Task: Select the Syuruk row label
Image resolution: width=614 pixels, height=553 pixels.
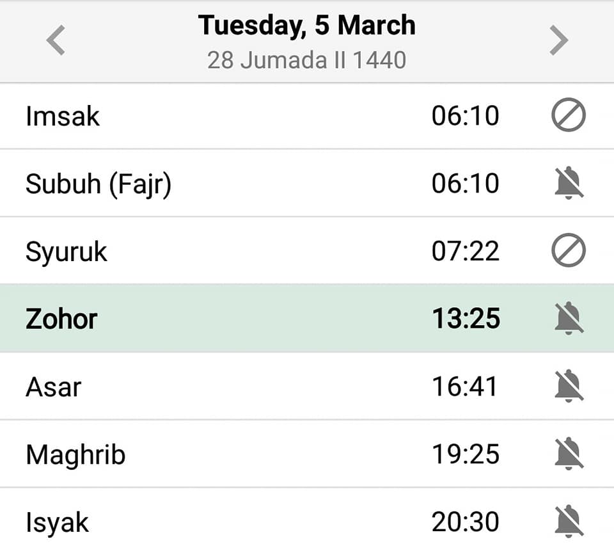Action: point(66,252)
